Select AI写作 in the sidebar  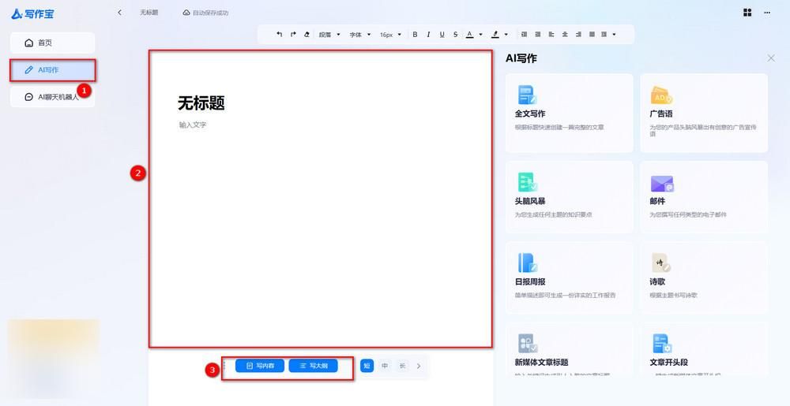coord(52,70)
